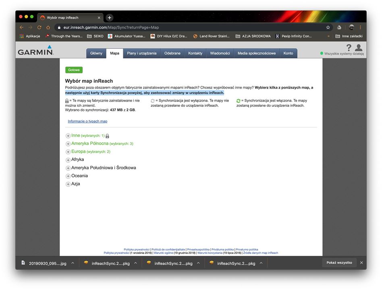Go to browser home page icon

[48, 27]
